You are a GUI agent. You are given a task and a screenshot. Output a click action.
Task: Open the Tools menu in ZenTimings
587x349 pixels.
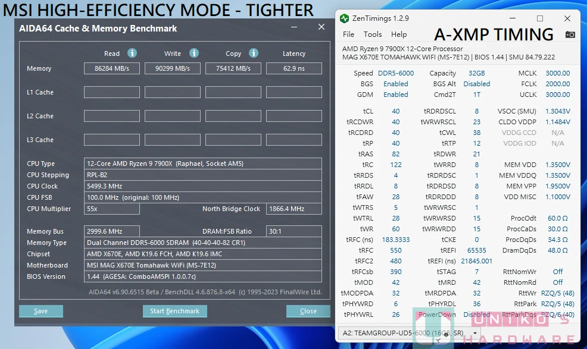(373, 34)
